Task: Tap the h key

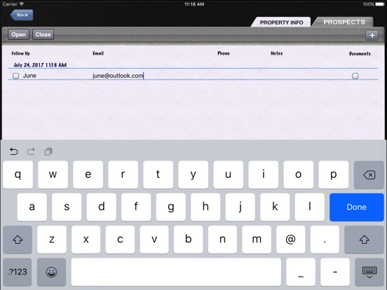Action: click(x=205, y=207)
